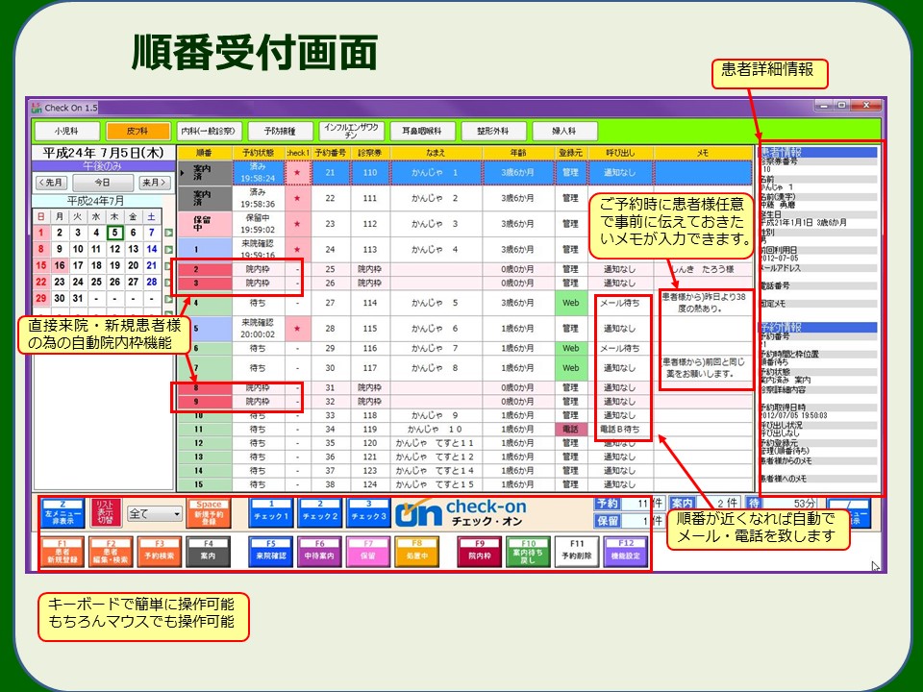Toggle the チェック1 button
This screenshot has width=923, height=692.
[272, 510]
